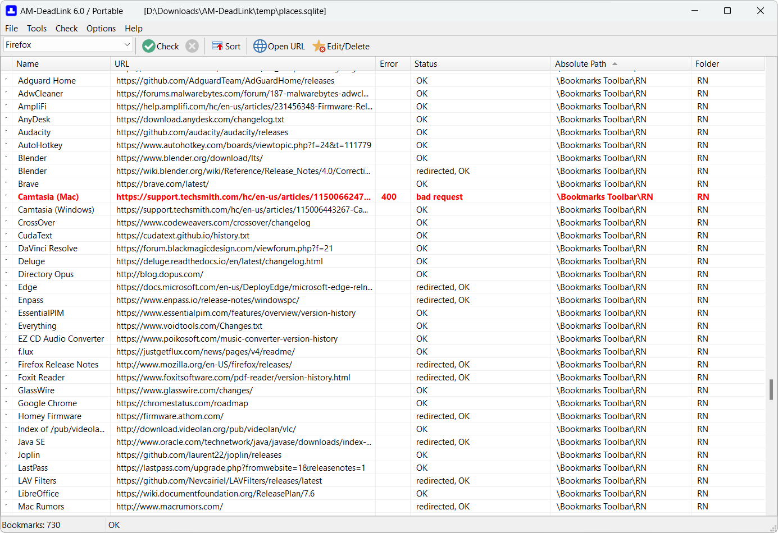Sort by the Status column header

(480, 64)
